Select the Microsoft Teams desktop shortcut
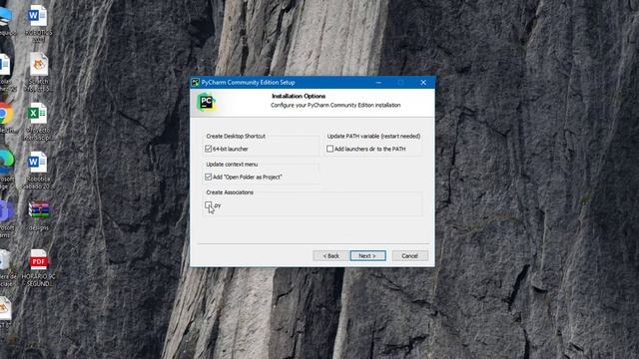The height and width of the screenshot is (359, 639). coord(6,217)
